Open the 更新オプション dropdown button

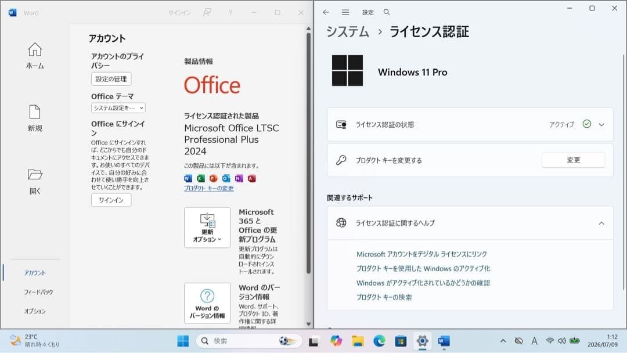pyautogui.click(x=207, y=228)
